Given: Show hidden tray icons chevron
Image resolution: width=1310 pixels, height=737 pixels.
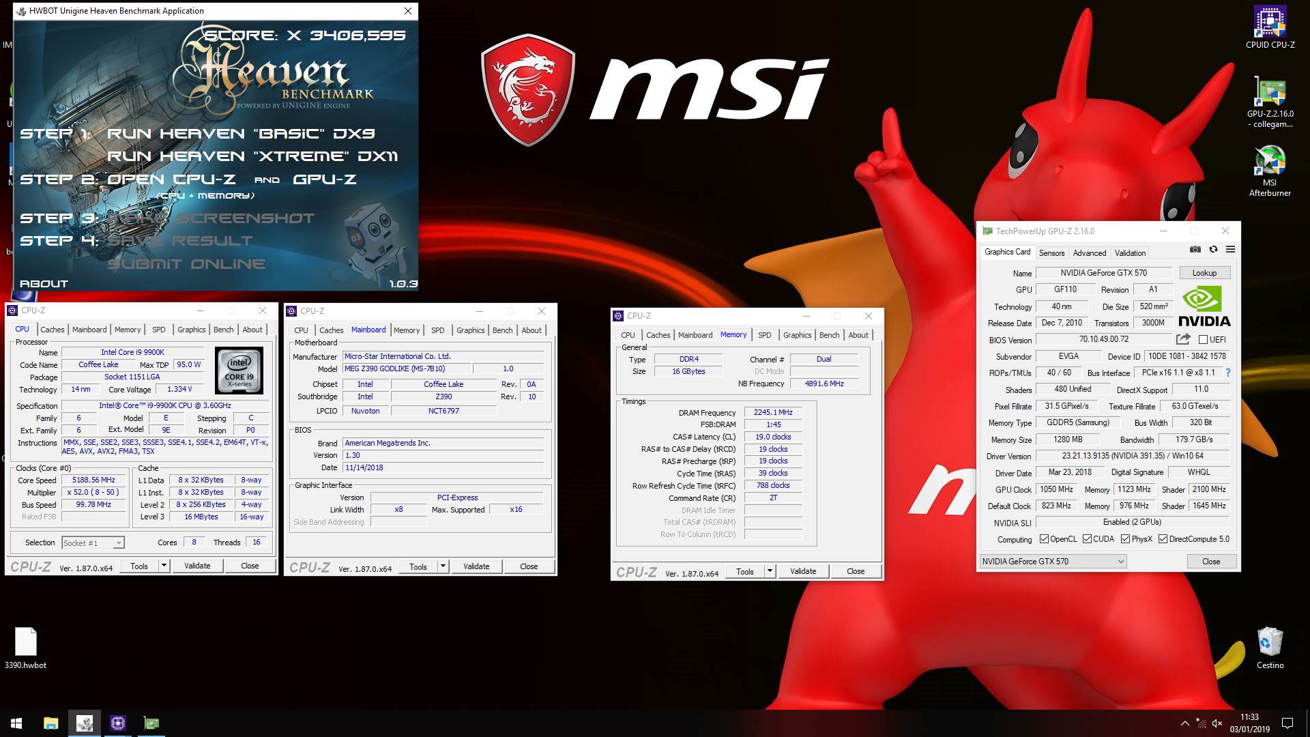Looking at the screenshot, I should click(1184, 723).
